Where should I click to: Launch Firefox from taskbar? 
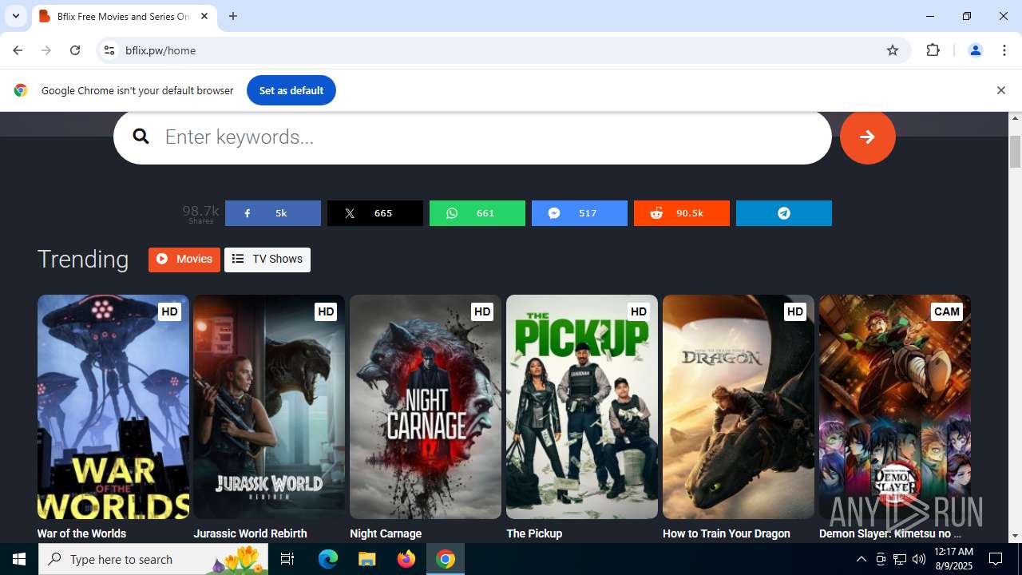[406, 559]
